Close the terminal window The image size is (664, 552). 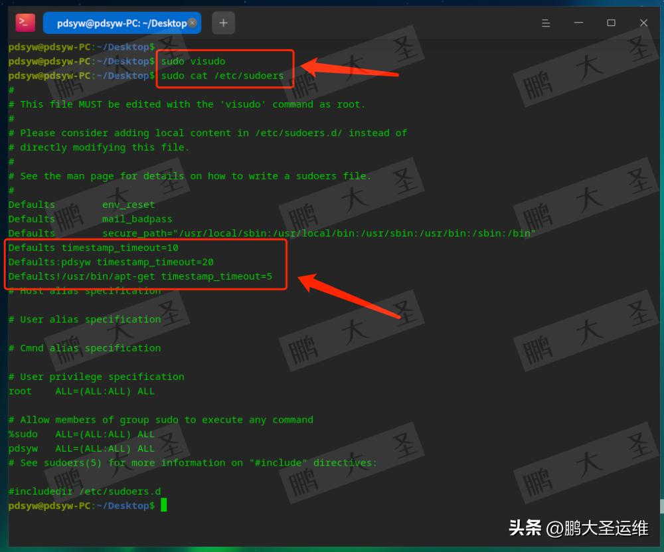(x=643, y=23)
